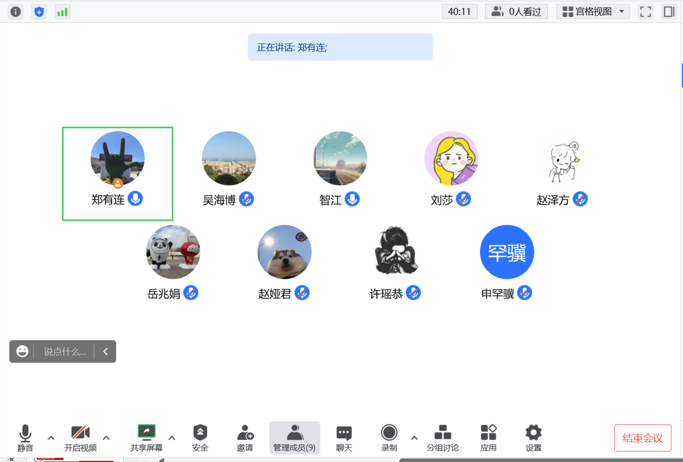Image resolution: width=683 pixels, height=462 pixels.
Task: Select 赵娅君's husky avatar thumbnail
Action: pos(284,252)
